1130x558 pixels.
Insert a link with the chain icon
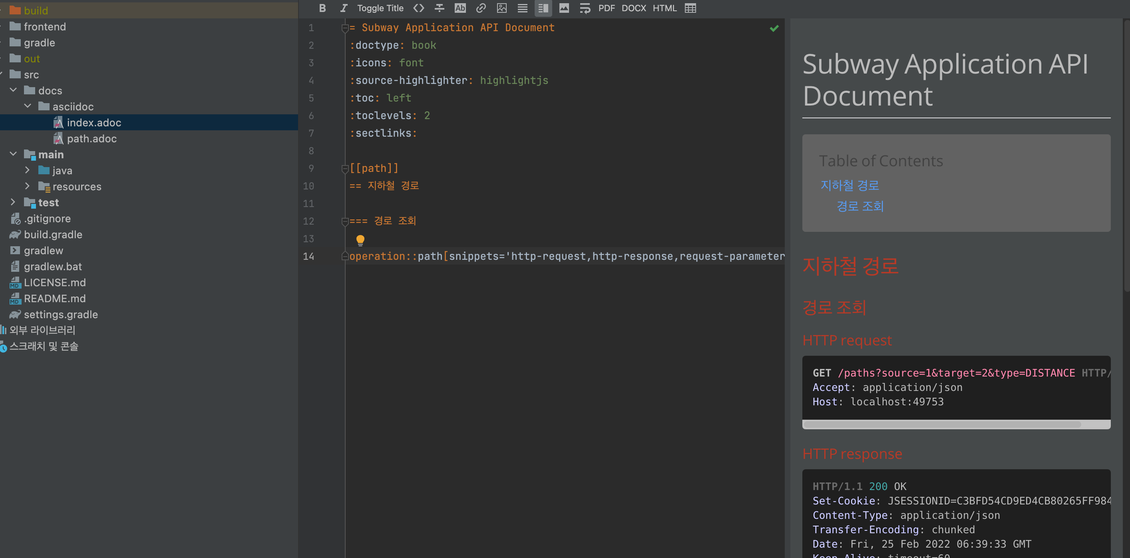pyautogui.click(x=481, y=8)
